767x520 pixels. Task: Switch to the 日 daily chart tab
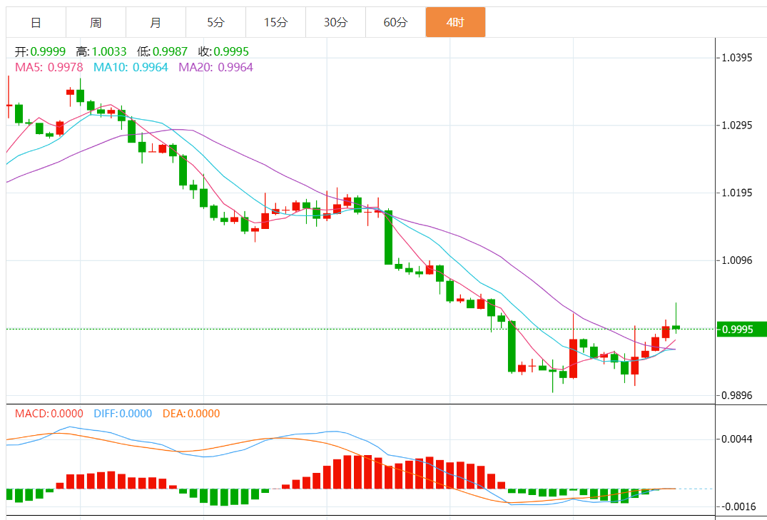36,23
